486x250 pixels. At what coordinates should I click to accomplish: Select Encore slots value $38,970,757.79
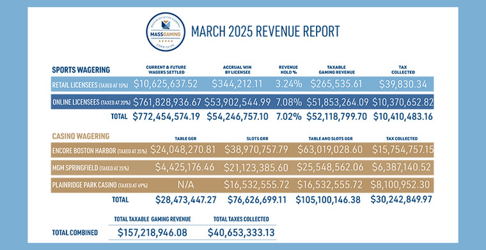tap(256, 150)
